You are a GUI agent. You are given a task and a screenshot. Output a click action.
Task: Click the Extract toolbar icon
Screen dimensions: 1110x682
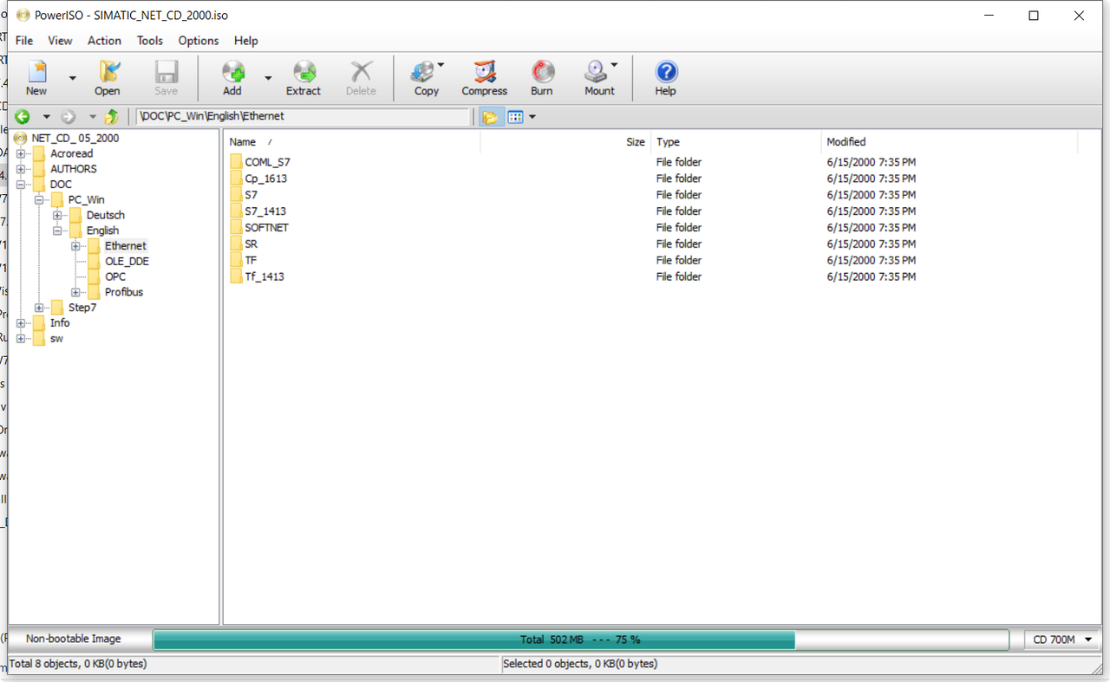pos(304,78)
